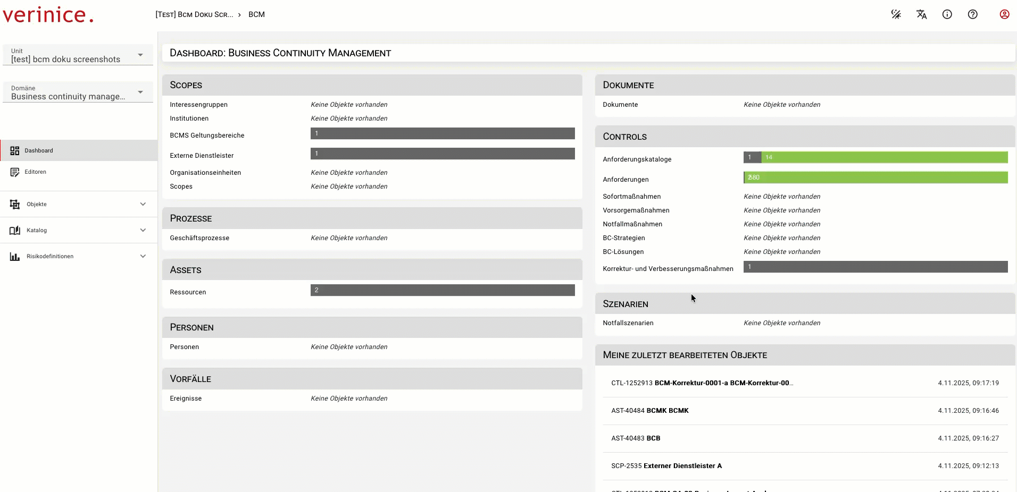
Task: Open the language translation switcher
Action: pos(922,14)
